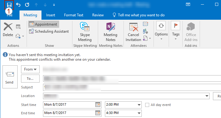Click Cancel Invitation icon
This screenshot has height=118, width=221.
(133, 32)
